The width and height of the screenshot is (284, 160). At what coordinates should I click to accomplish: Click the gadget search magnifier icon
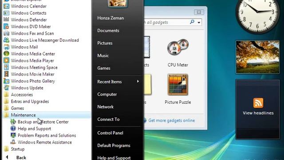pos(192,22)
